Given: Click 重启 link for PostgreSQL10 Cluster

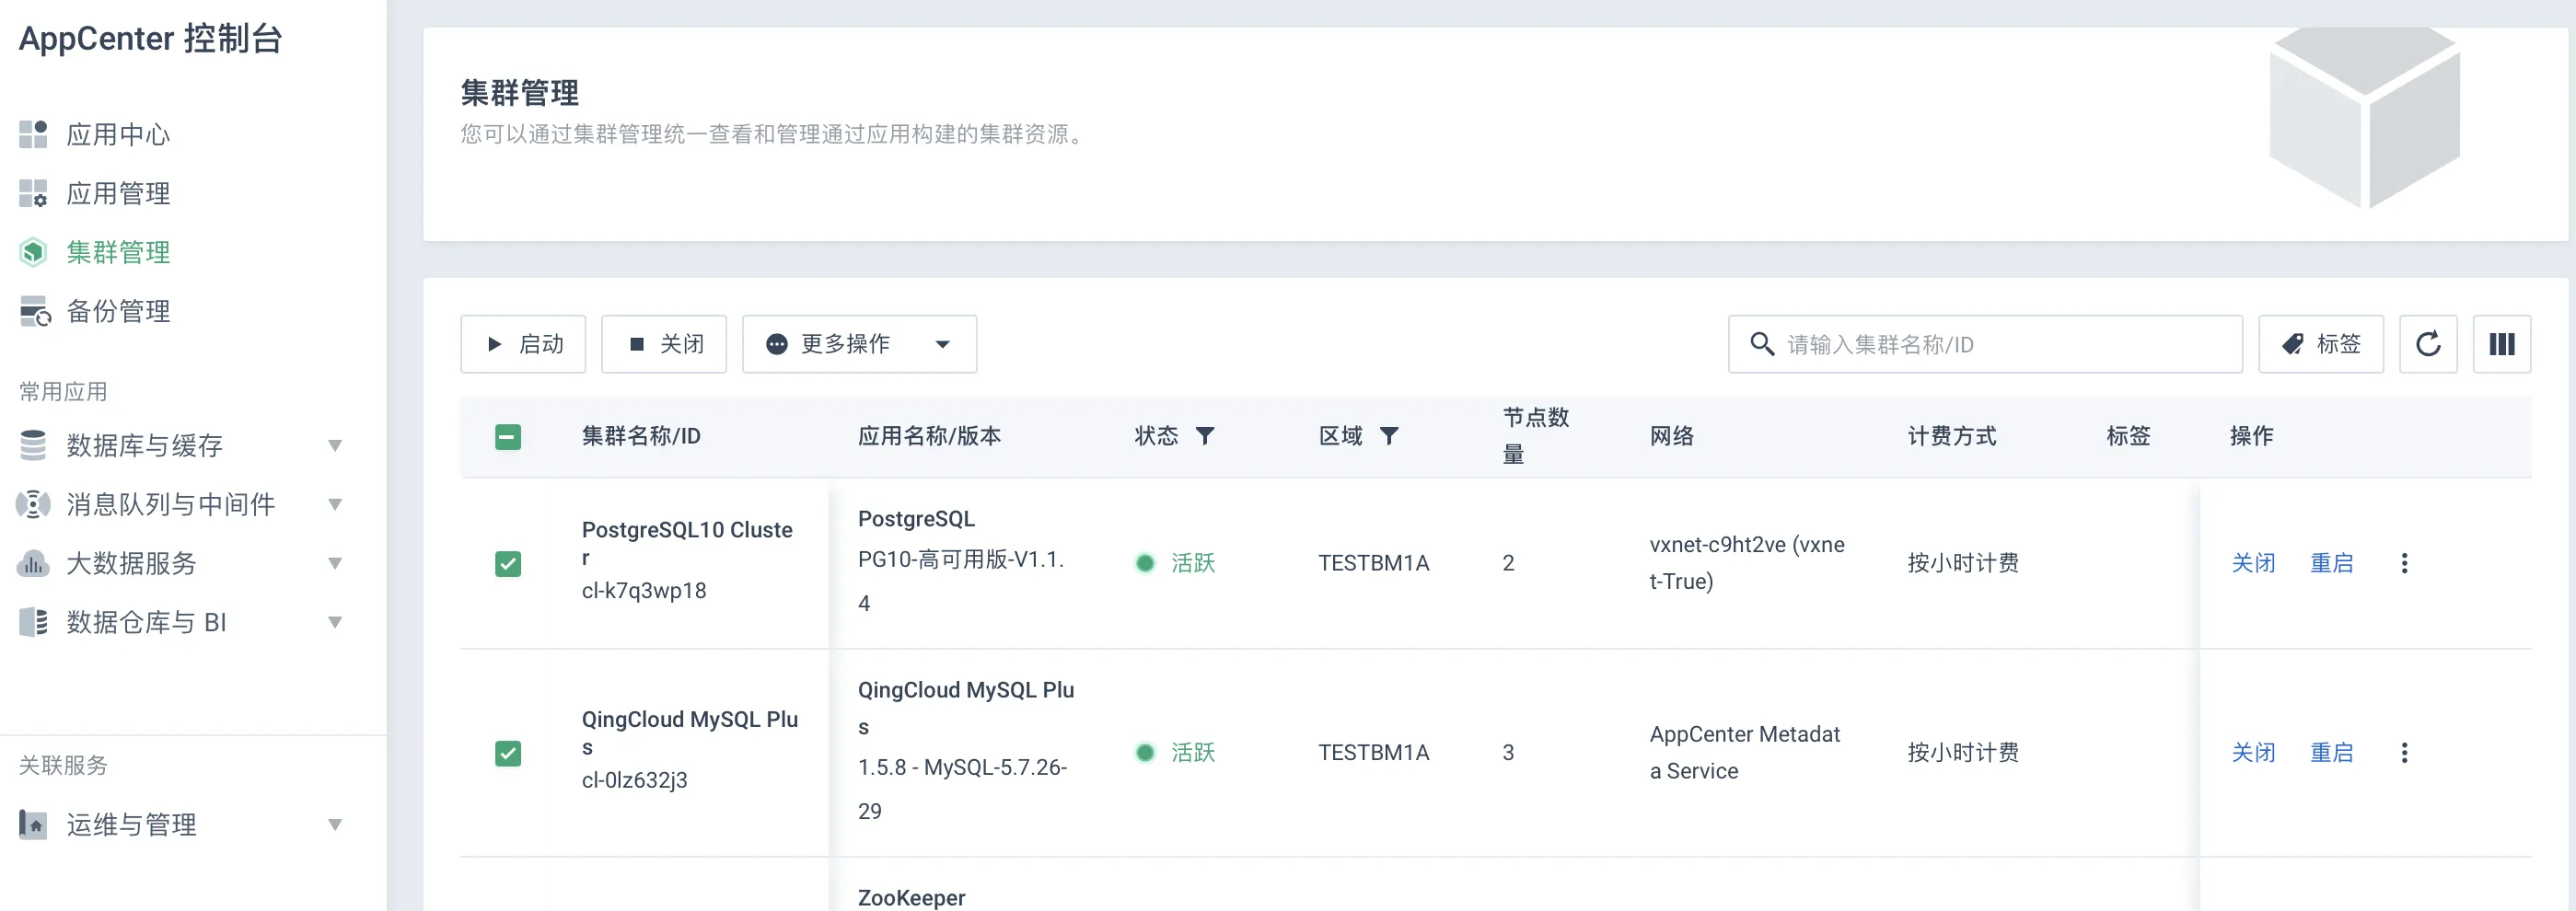Looking at the screenshot, I should coord(2331,563).
